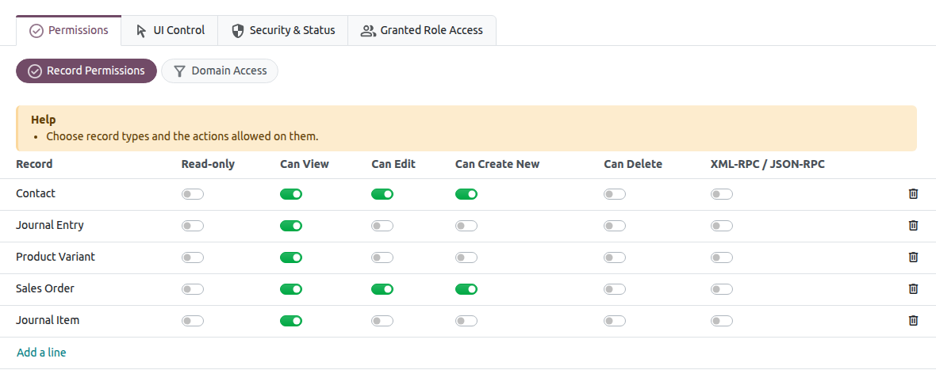This screenshot has width=936, height=370.
Task: Enable Can Delete for Journal Item
Action: tap(615, 321)
